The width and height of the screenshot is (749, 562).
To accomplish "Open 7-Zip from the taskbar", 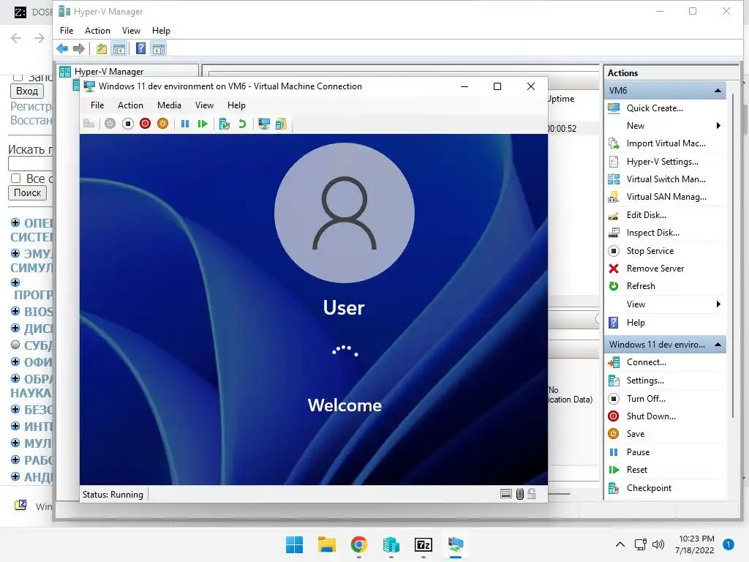I will tap(424, 544).
